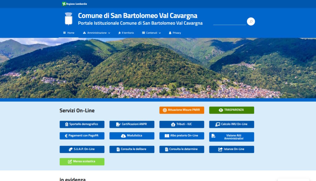Expand the Contenuti dropdown chevron

(x=160, y=33)
